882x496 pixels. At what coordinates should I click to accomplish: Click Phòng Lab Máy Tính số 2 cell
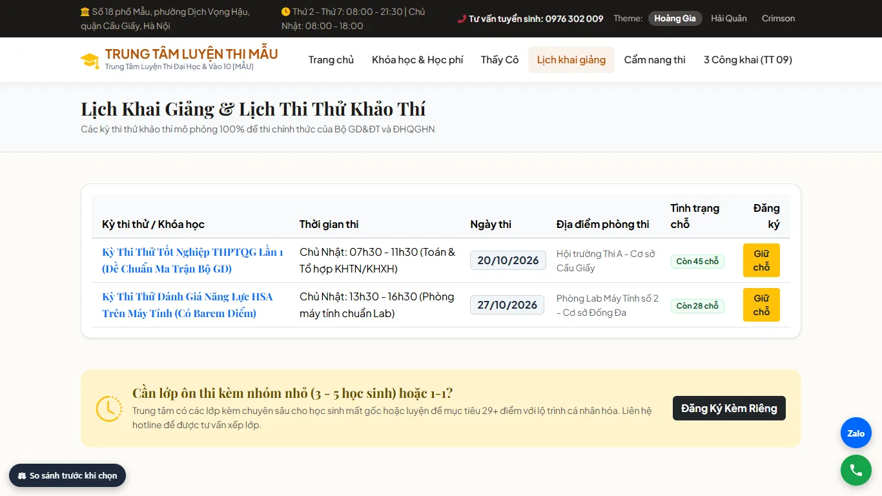608,305
